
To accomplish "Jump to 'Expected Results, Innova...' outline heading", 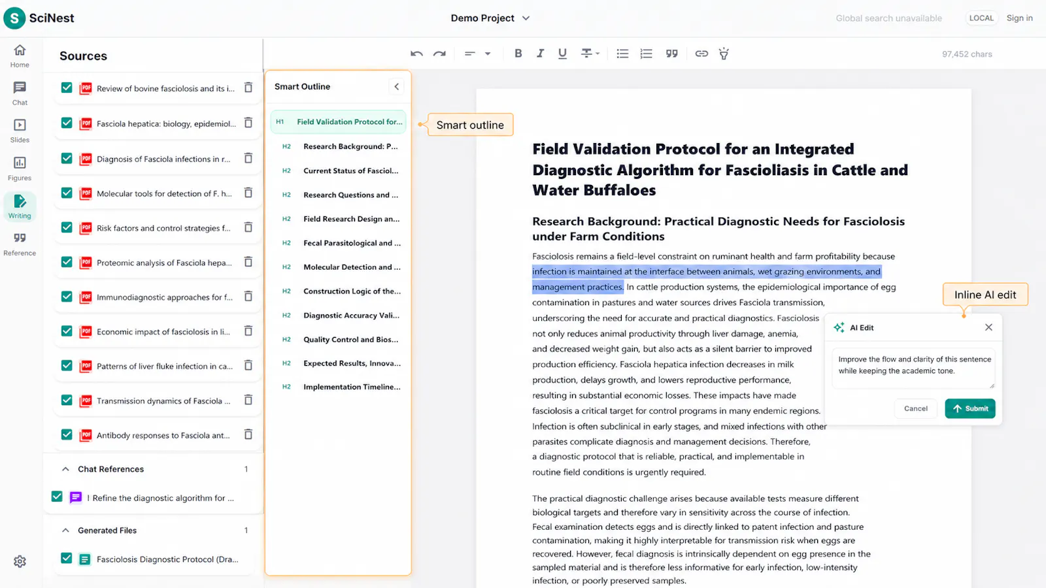I will pyautogui.click(x=341, y=363).
